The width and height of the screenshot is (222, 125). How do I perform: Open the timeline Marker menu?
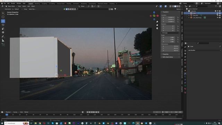[26, 112]
